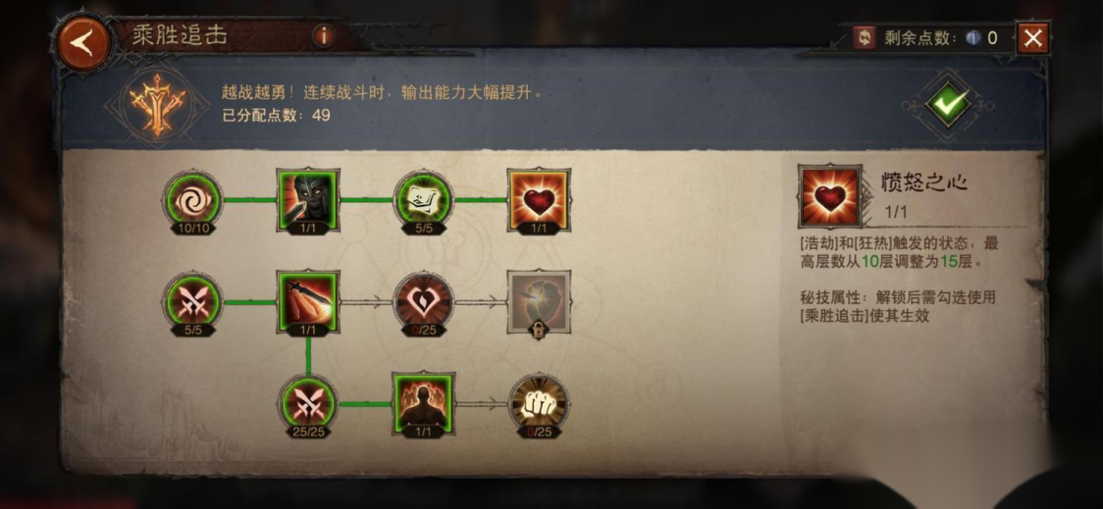Select the hooded warrior skill node in the top row

308,200
